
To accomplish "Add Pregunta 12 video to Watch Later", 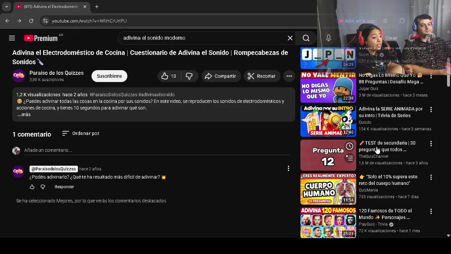I will [x=349, y=146].
